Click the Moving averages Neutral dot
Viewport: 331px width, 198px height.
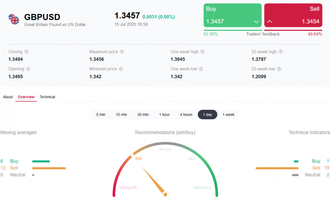click(x=33, y=175)
